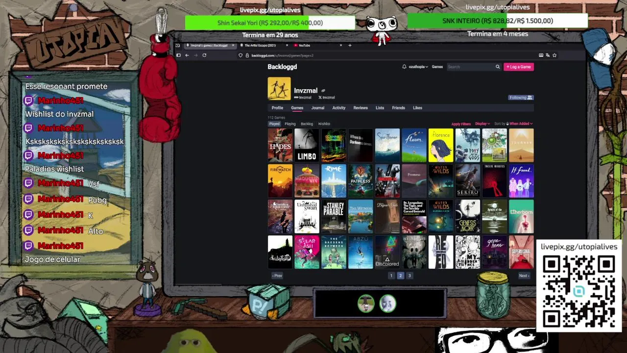Select the Wishlist filter
Image resolution: width=627 pixels, height=353 pixels.
tap(324, 124)
